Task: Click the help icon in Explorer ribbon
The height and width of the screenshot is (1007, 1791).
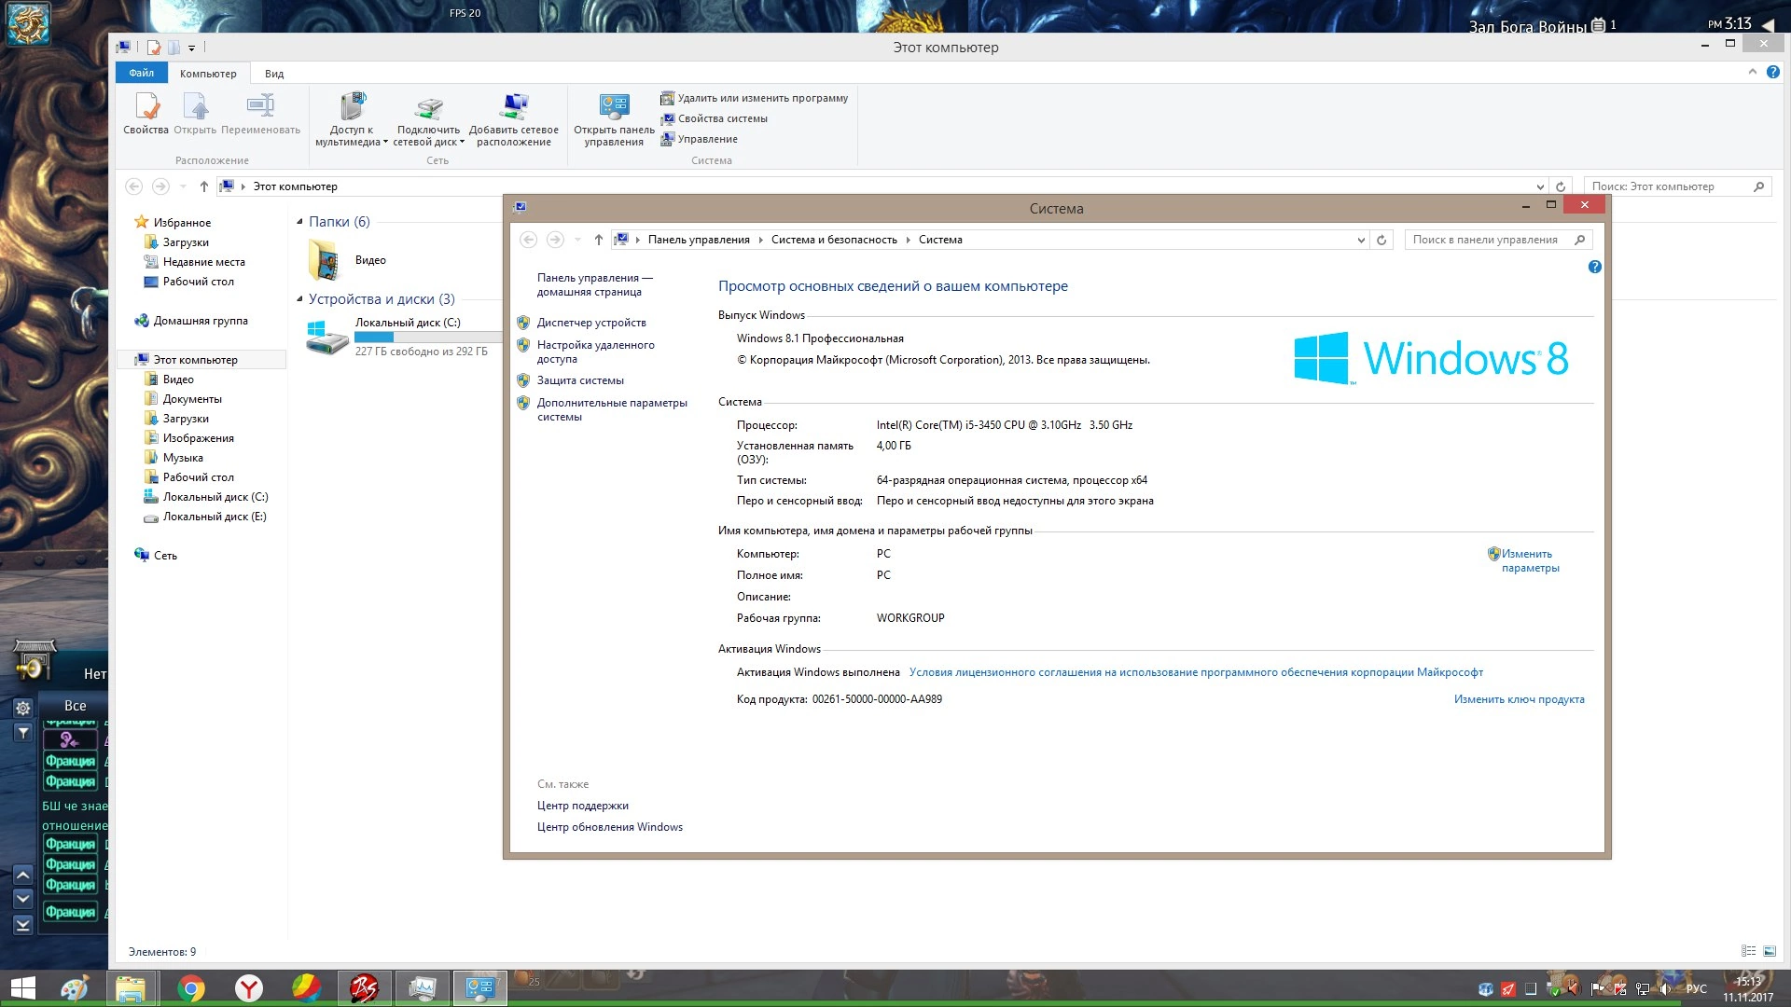Action: pyautogui.click(x=1773, y=72)
